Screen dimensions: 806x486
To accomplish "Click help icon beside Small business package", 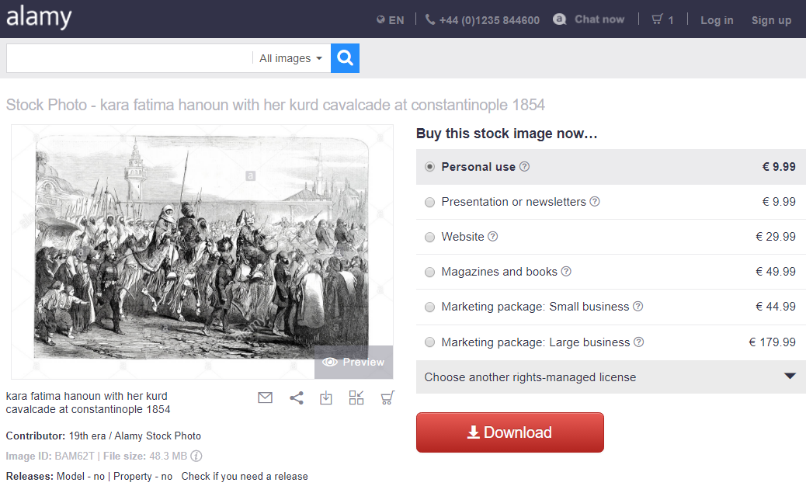I will [638, 306].
